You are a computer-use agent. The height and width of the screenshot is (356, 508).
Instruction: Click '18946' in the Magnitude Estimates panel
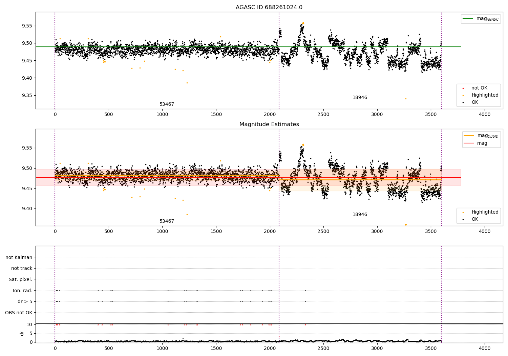pyautogui.click(x=360, y=215)
